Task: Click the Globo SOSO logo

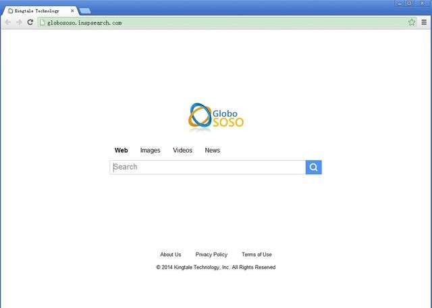Action: pyautogui.click(x=216, y=117)
